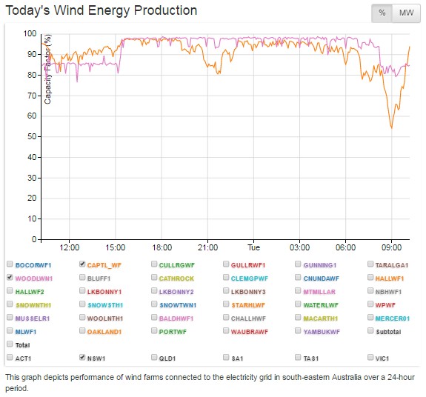This screenshot has width=426, height=397.
Task: Enable the GUNNING1 series
Action: coord(298,264)
